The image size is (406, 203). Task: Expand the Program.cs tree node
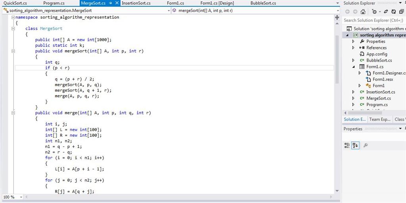353,104
